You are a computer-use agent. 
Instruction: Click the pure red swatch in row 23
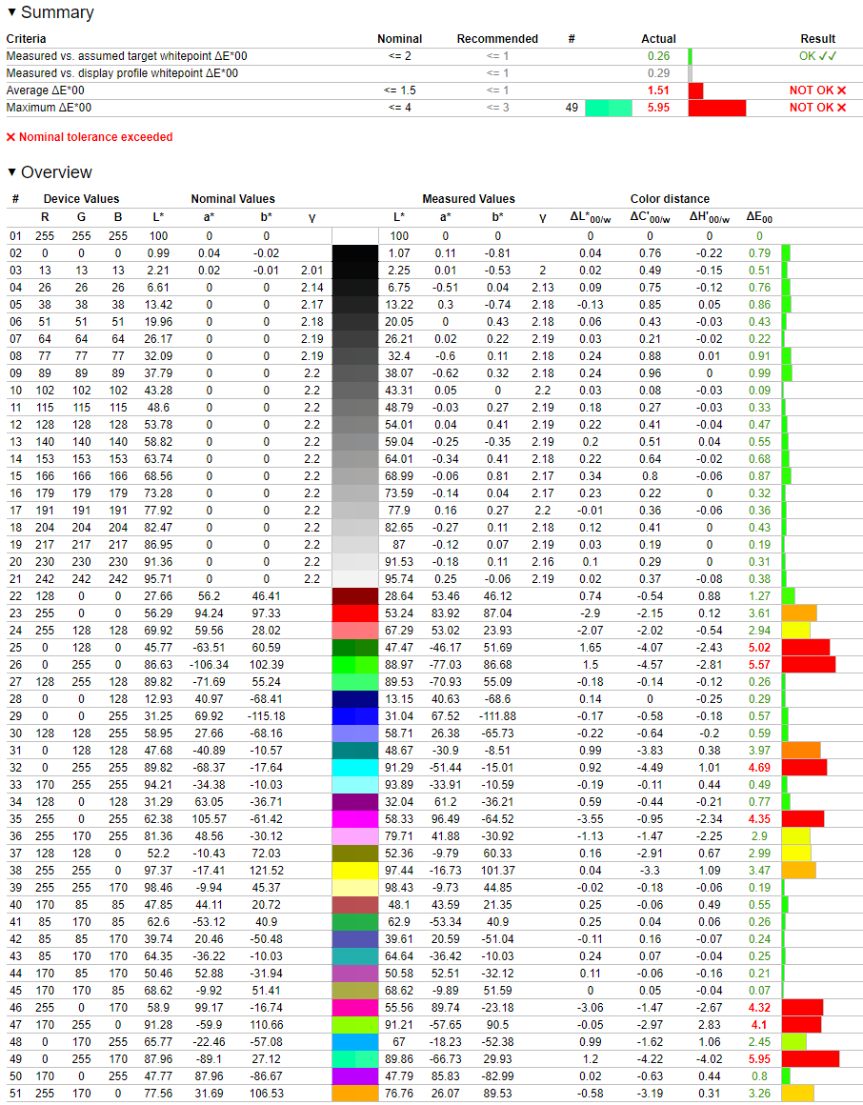pyautogui.click(x=355, y=613)
